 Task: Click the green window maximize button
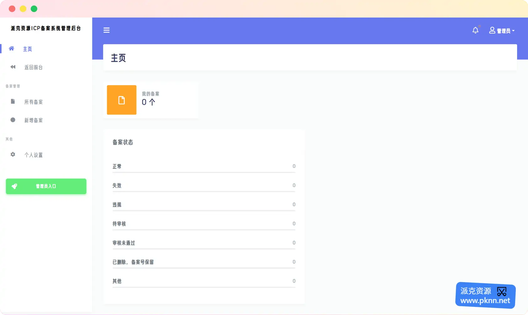(x=34, y=9)
